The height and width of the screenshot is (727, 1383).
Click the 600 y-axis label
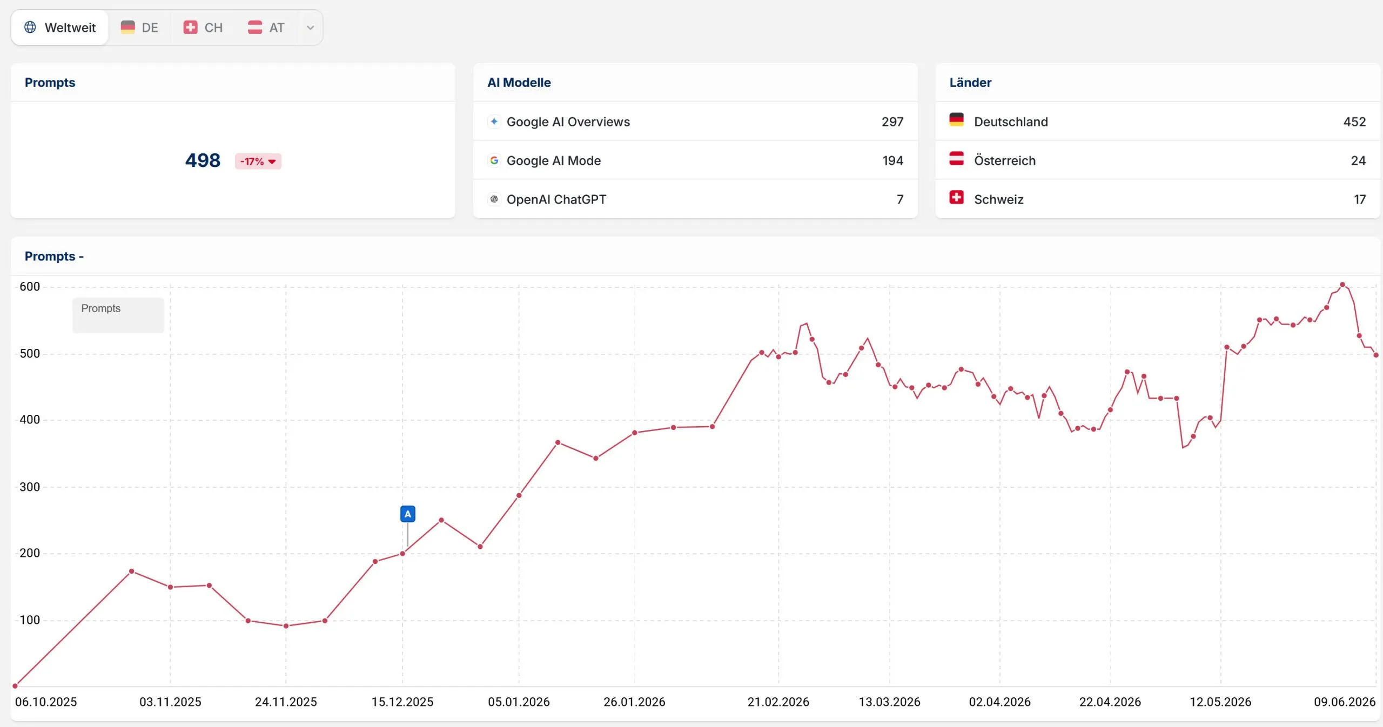pyautogui.click(x=30, y=287)
